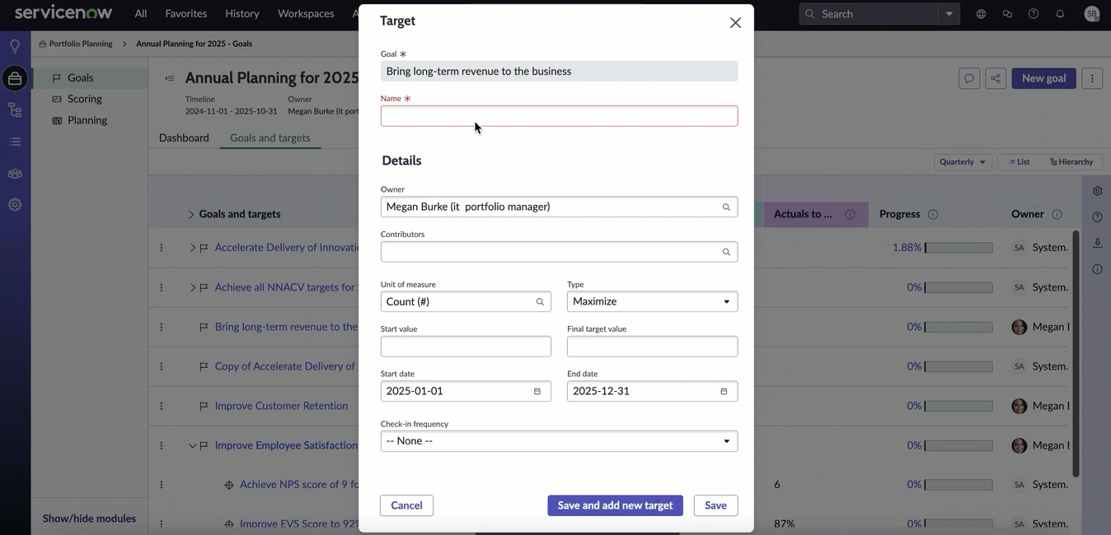Click the Cancel button
1111x535 pixels.
406,505
